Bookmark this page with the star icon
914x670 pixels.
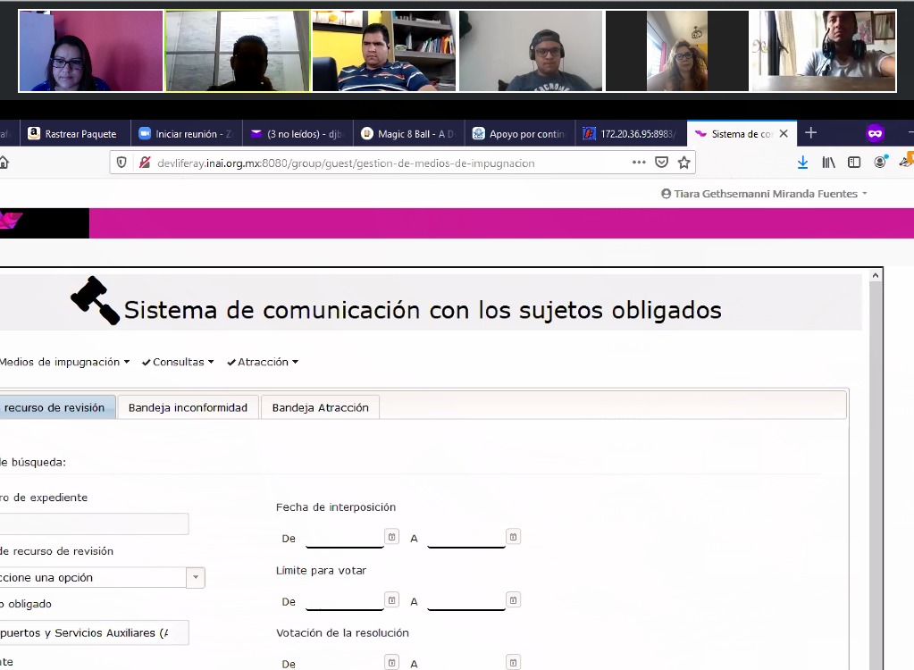coord(683,163)
